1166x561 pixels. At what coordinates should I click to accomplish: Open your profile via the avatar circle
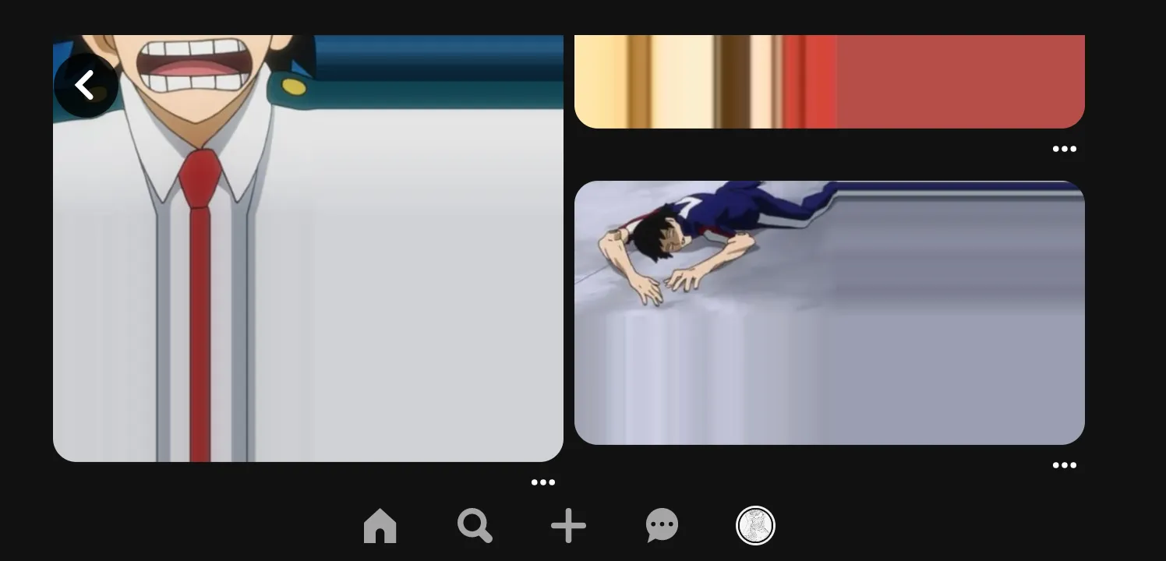tap(755, 526)
